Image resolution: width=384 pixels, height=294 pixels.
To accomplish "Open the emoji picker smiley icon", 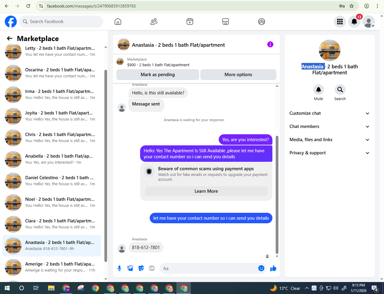I will (x=261, y=268).
